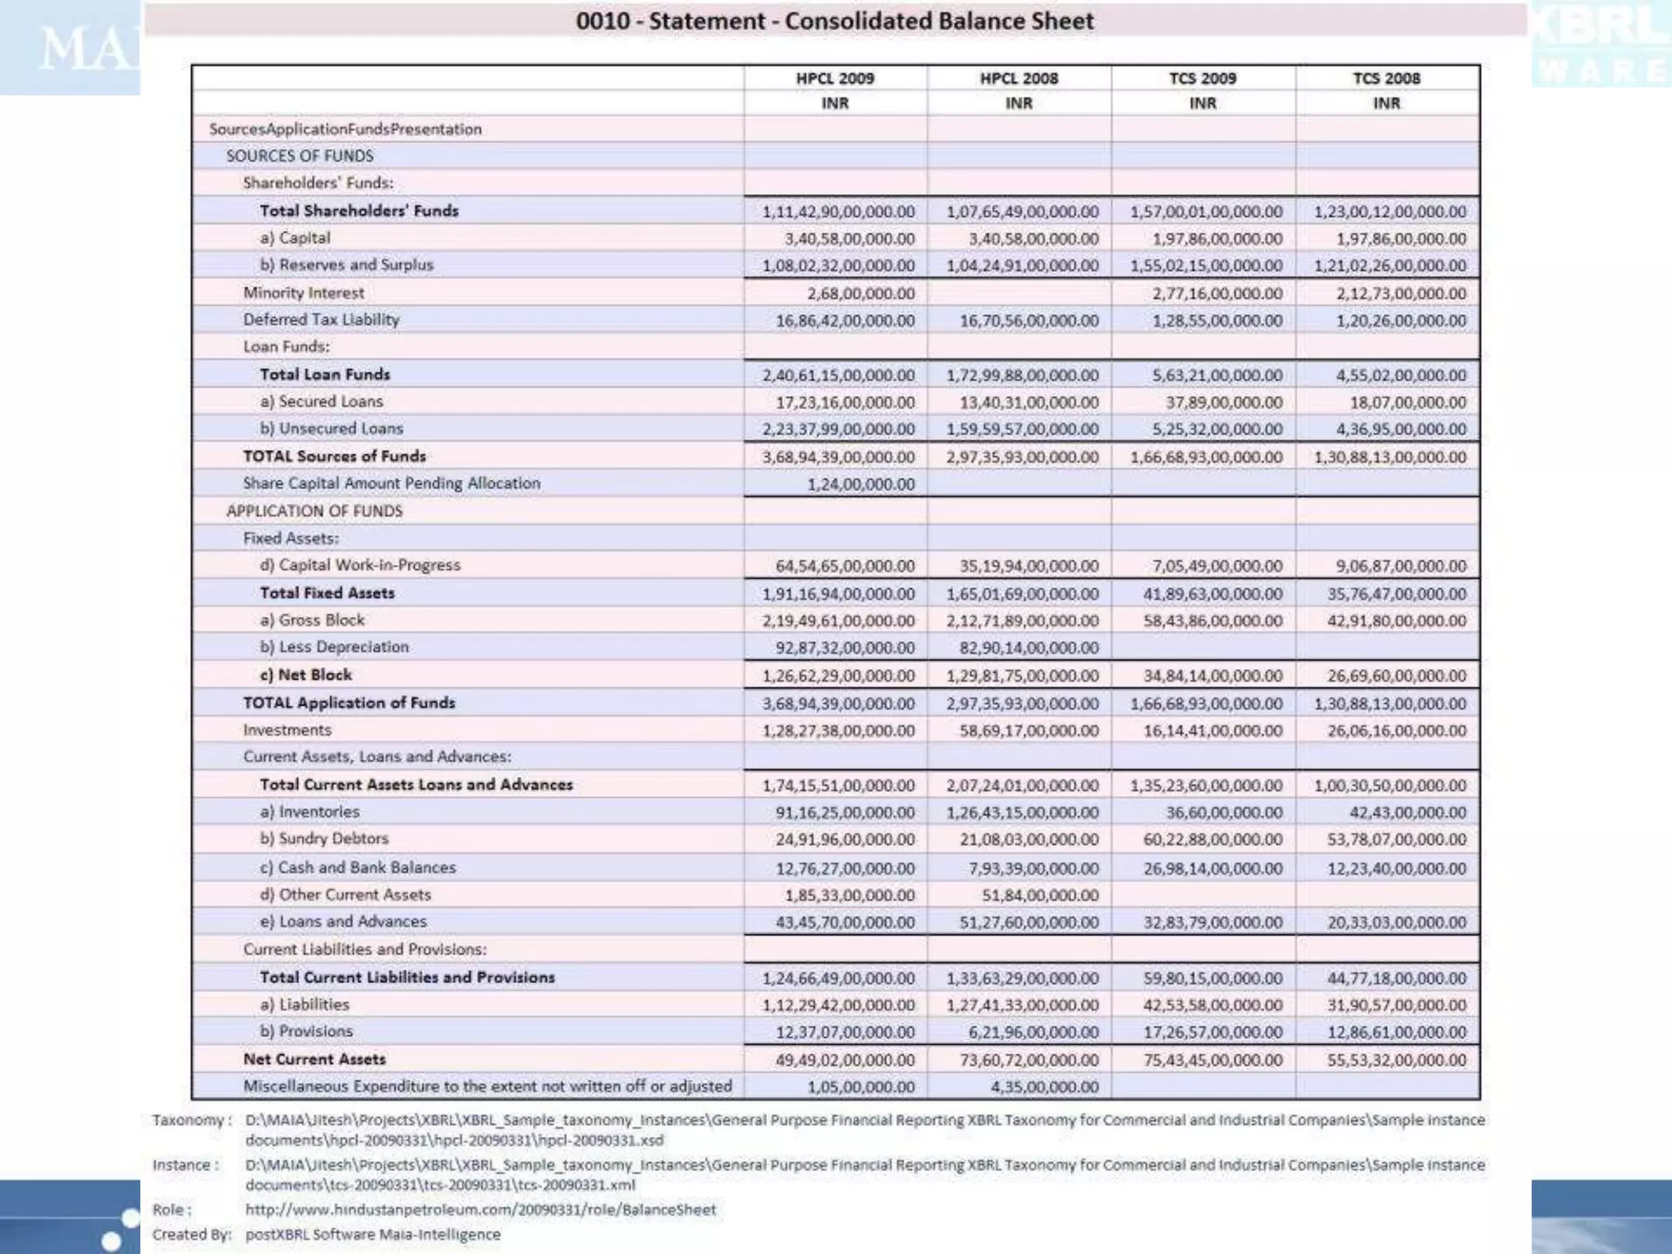Select the Total Loan Funds row label

[x=325, y=375]
